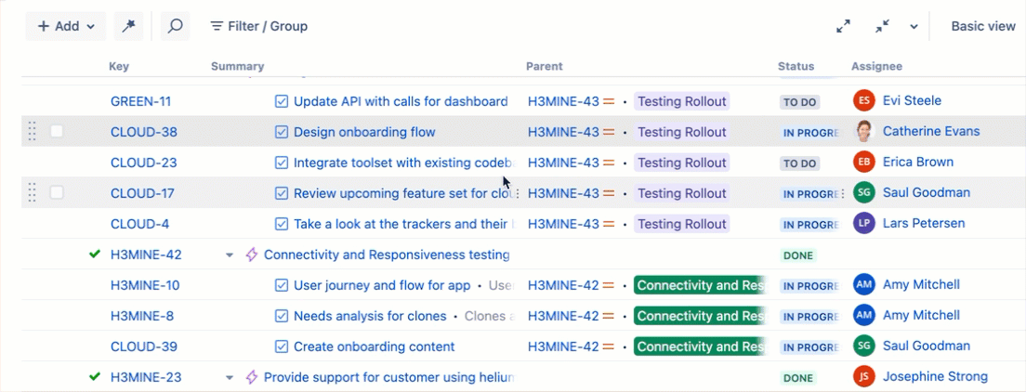Image resolution: width=1026 pixels, height=392 pixels.
Task: Click Amy Mitchell's avatar on H3MINE-8 row
Action: 863,316
